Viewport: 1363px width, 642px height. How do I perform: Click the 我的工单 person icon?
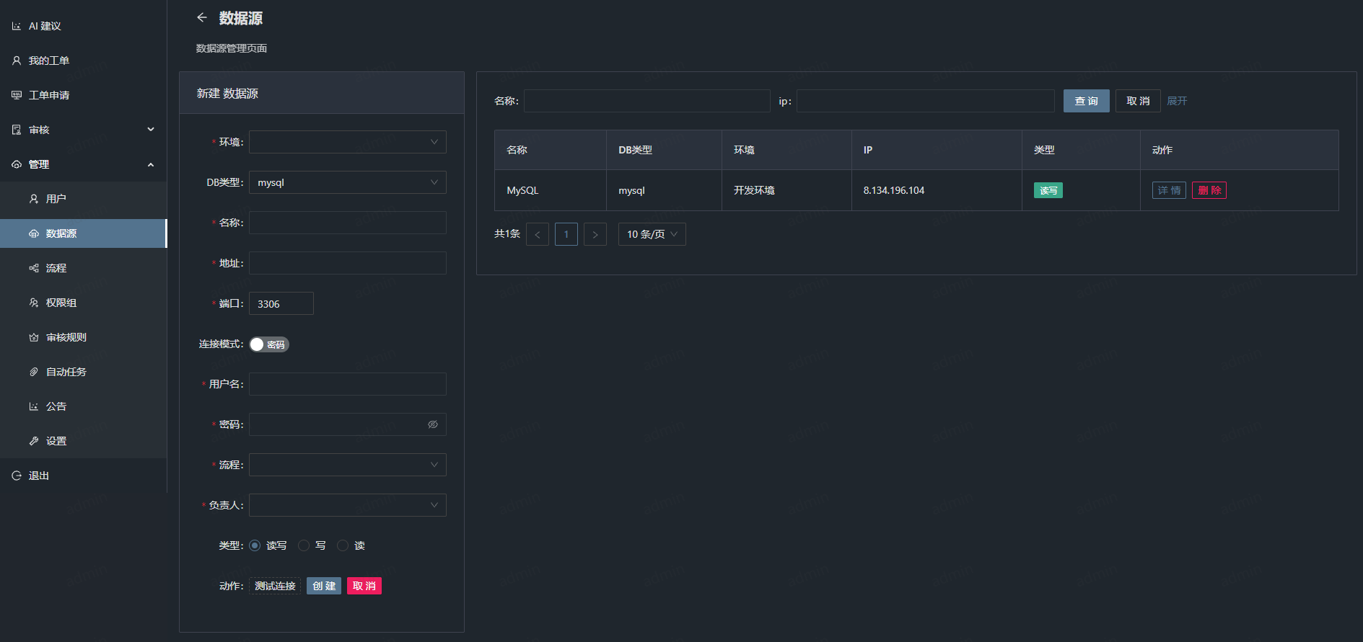coord(17,61)
